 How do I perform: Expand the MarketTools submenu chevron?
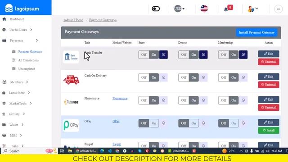[31, 103]
